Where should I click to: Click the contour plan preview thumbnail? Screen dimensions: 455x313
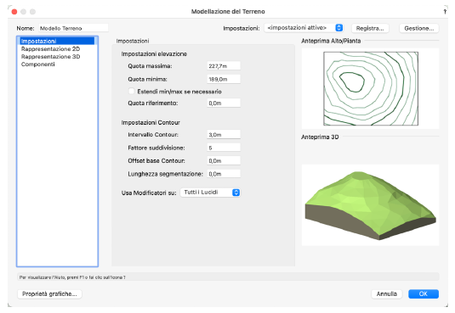click(371, 88)
